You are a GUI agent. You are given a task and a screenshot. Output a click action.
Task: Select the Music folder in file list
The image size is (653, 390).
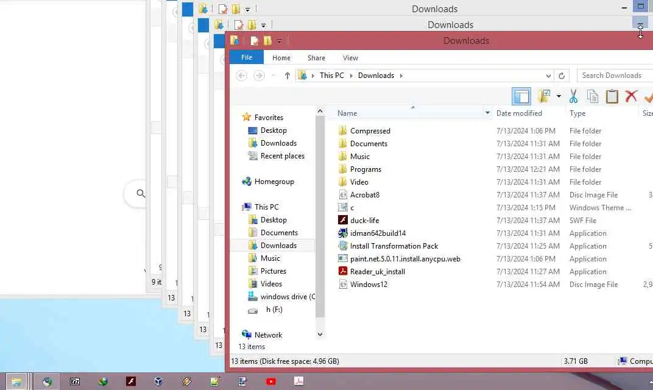(x=359, y=157)
